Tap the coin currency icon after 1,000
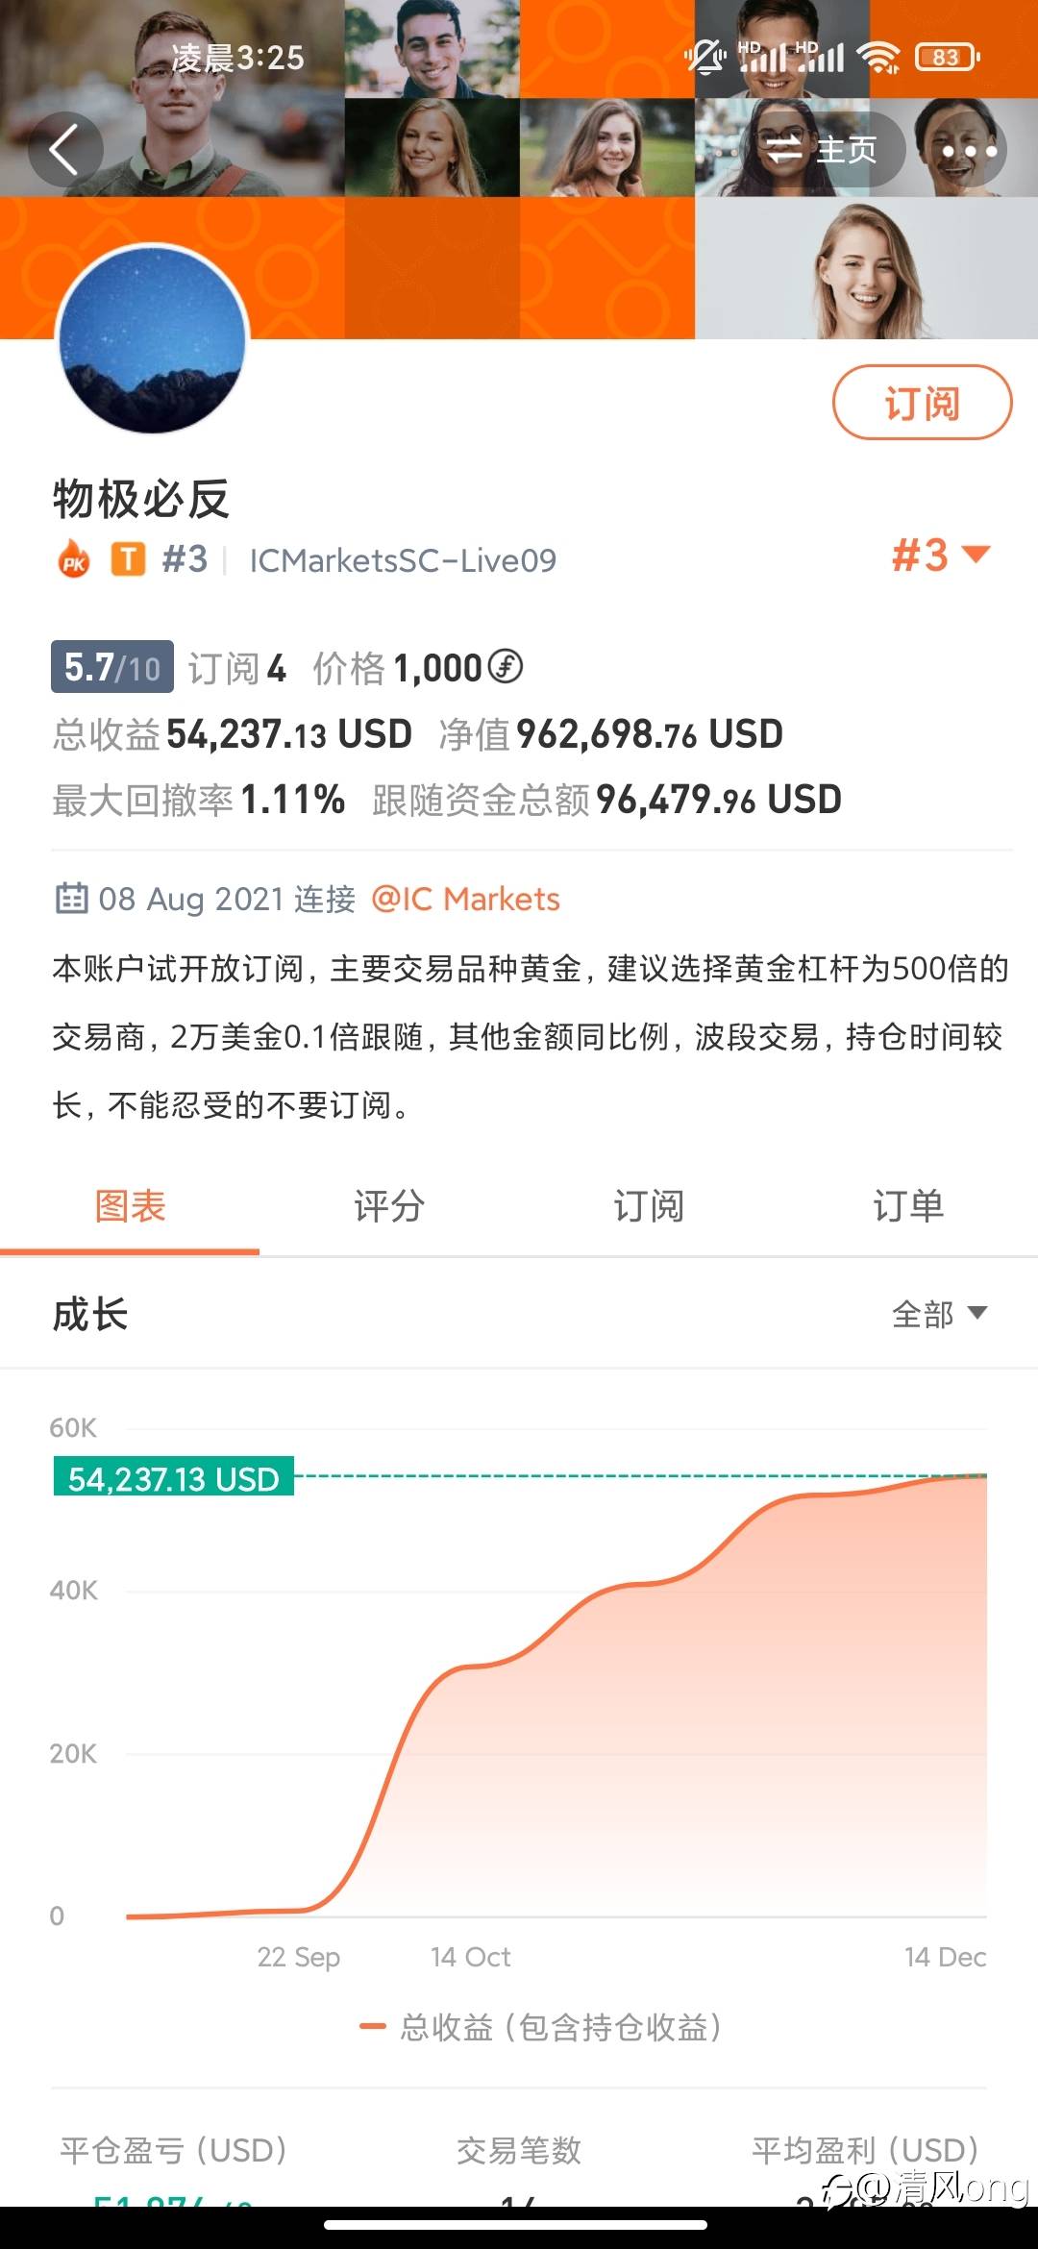The height and width of the screenshot is (2249, 1038). 506,666
